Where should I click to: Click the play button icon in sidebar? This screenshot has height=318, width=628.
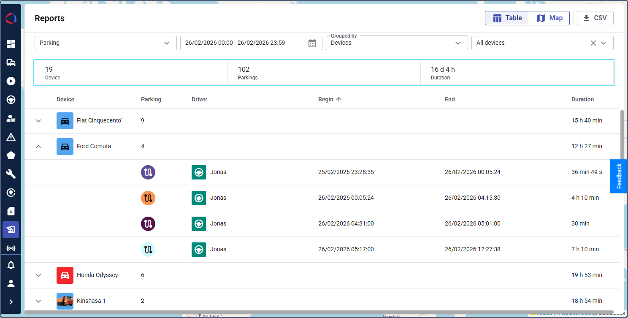coord(11,81)
